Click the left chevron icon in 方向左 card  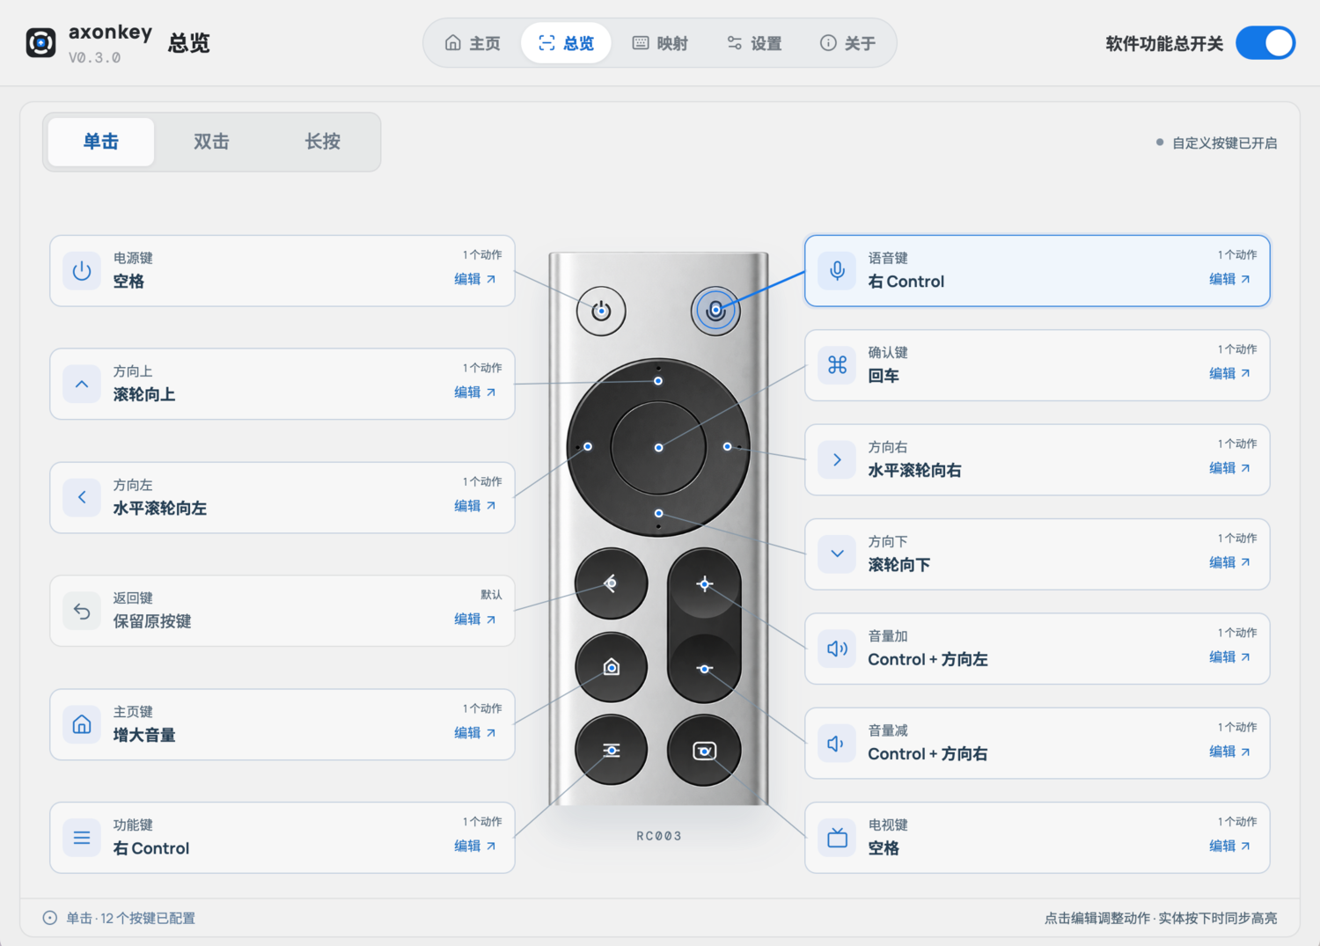pos(82,497)
